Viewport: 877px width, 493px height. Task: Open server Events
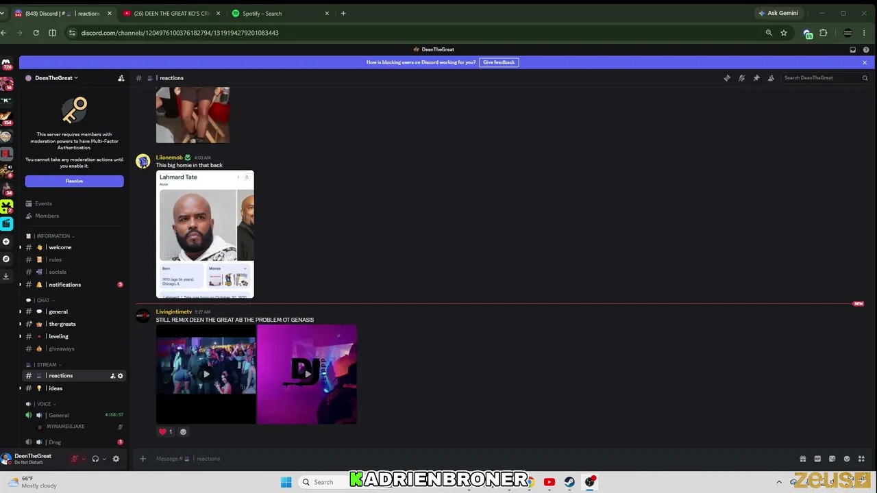click(43, 203)
